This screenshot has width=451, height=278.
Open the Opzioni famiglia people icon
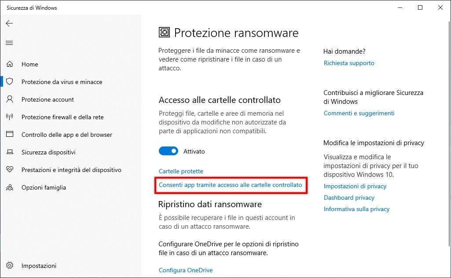[9, 187]
